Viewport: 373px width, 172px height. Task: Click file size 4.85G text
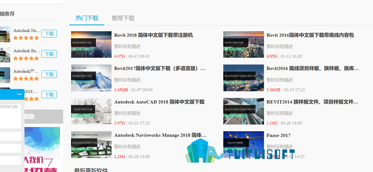(272, 56)
